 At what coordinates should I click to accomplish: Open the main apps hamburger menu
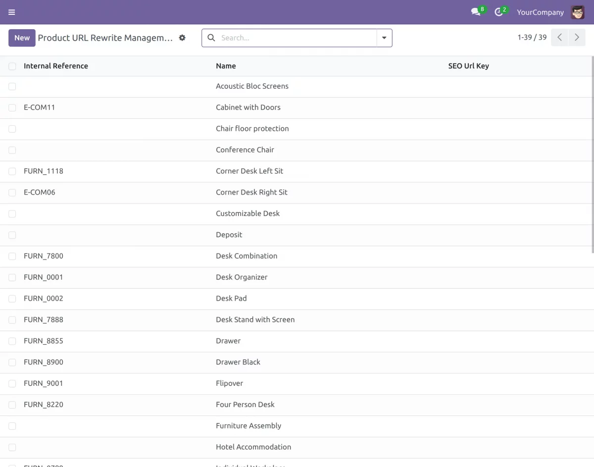pyautogui.click(x=11, y=12)
